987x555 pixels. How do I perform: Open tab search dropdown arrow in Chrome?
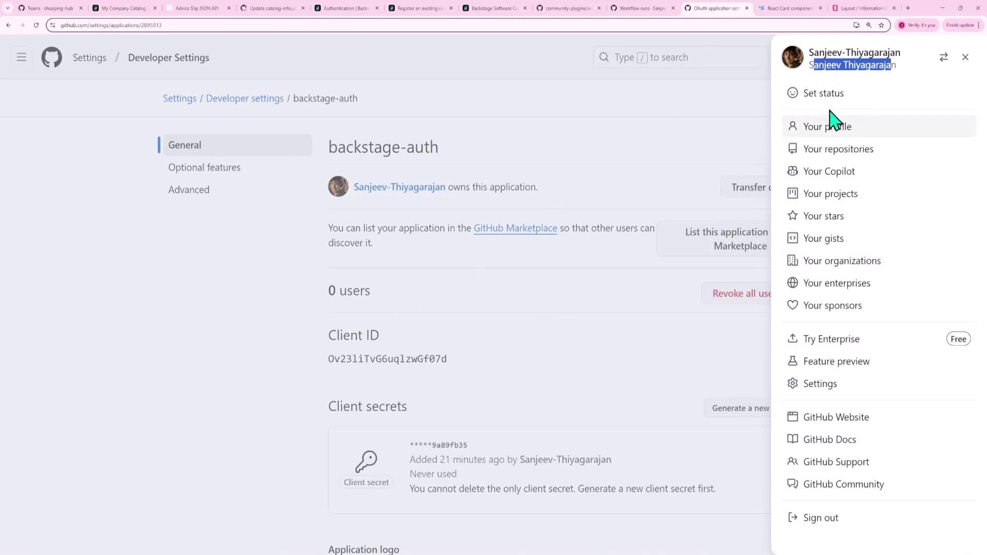coord(8,8)
